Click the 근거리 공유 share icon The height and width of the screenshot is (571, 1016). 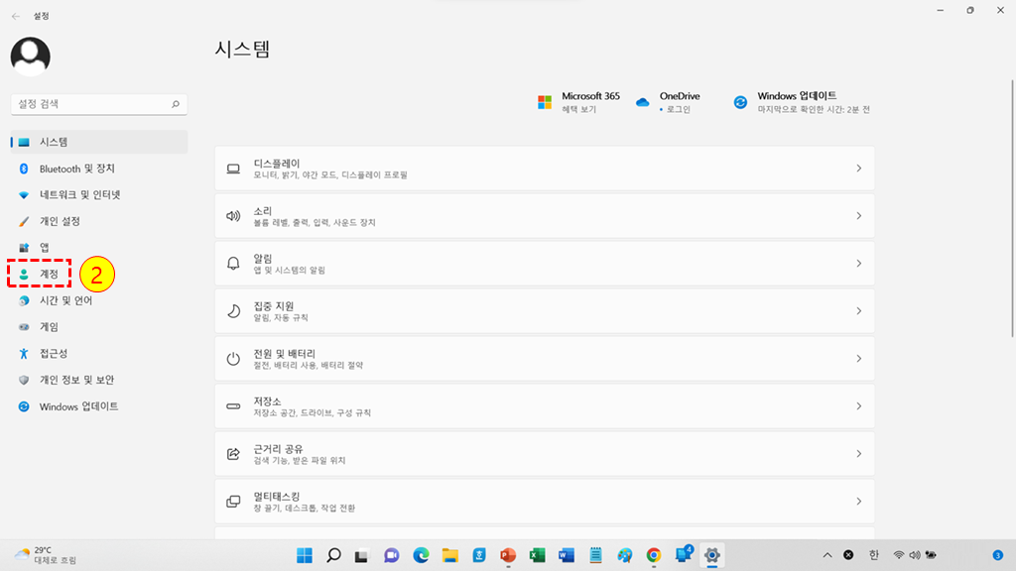pyautogui.click(x=233, y=454)
